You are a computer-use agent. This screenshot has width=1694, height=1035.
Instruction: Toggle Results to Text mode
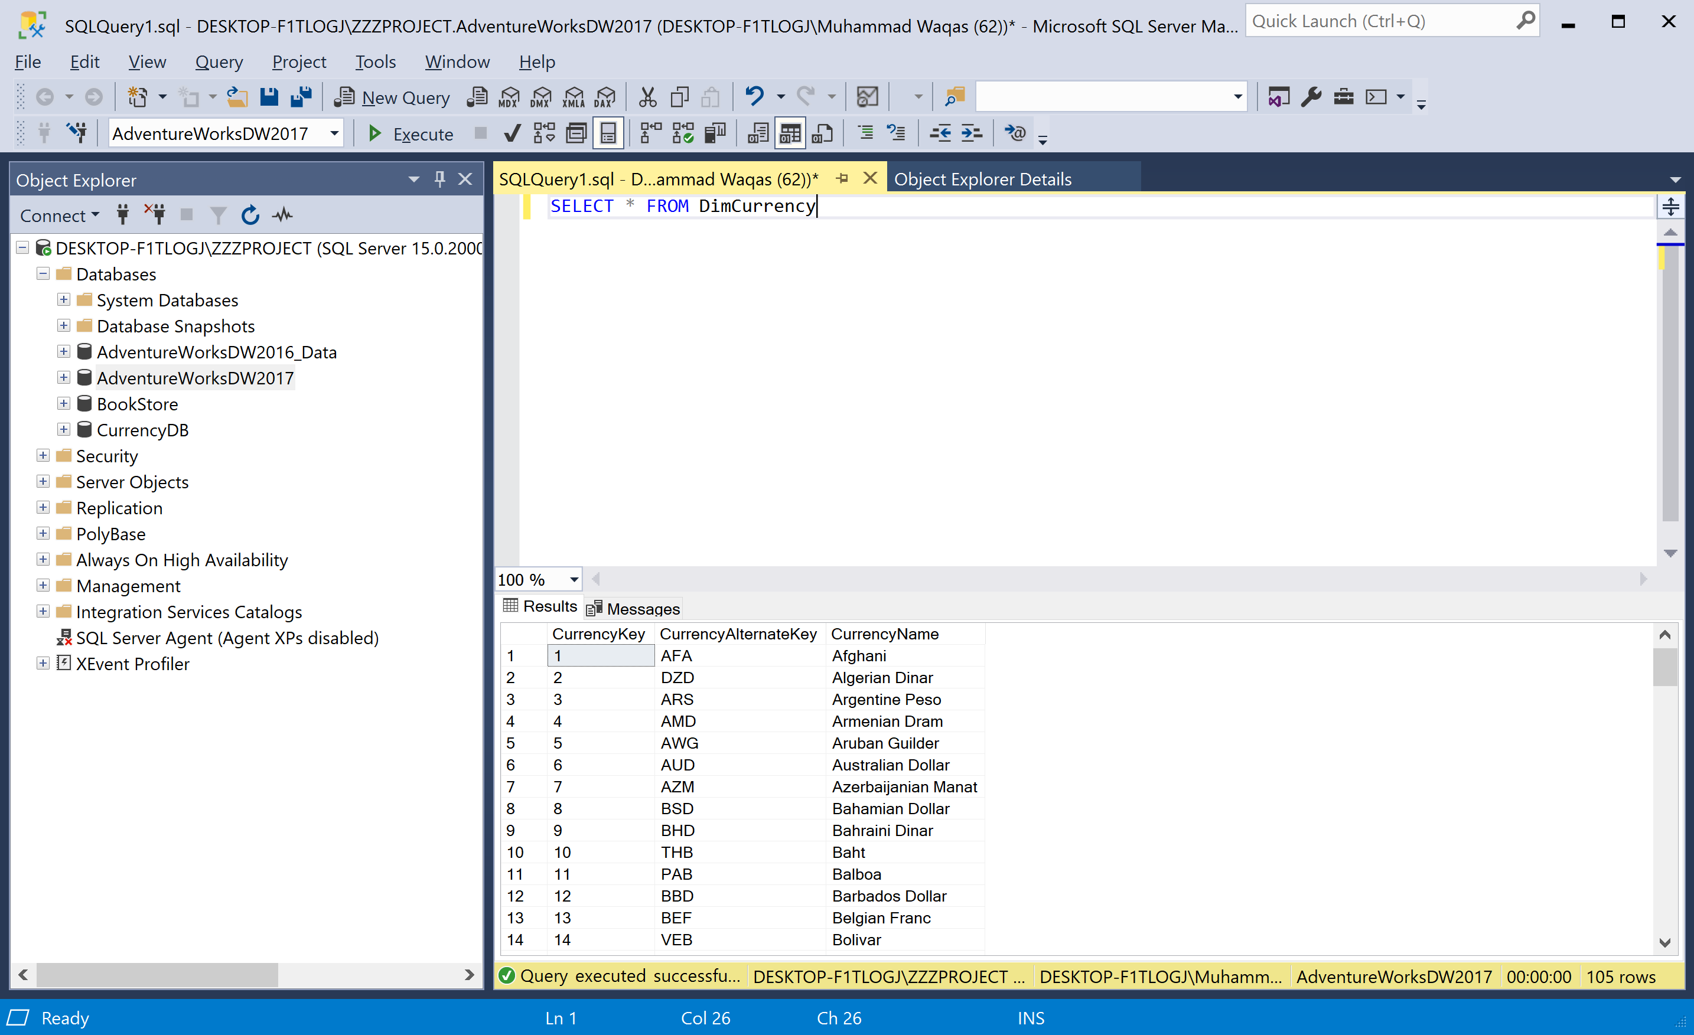point(758,133)
